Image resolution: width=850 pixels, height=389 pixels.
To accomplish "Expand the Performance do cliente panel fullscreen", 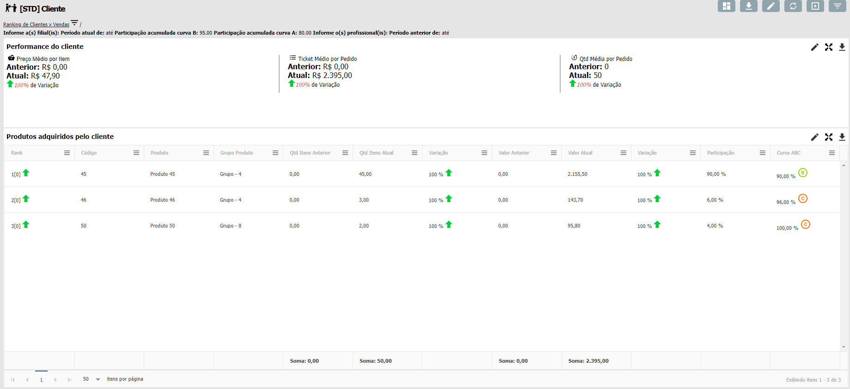I will pos(828,47).
